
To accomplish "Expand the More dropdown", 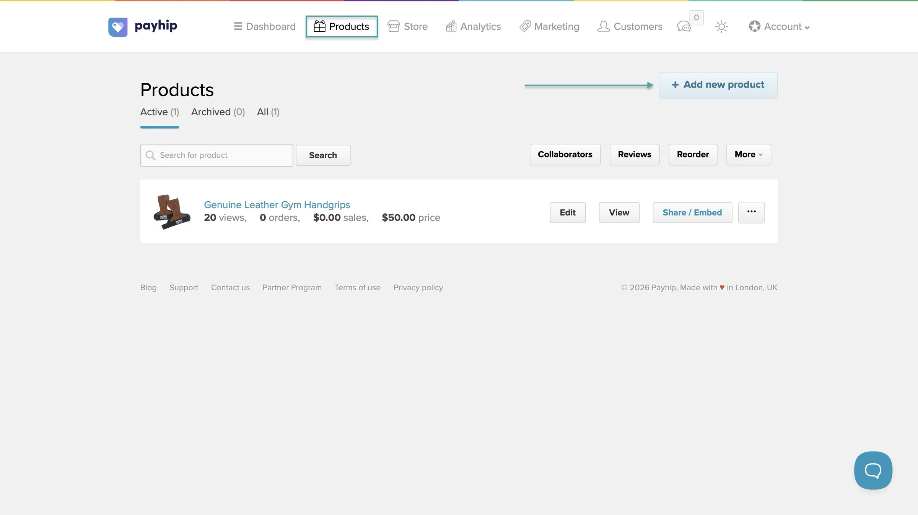I will tap(749, 154).
